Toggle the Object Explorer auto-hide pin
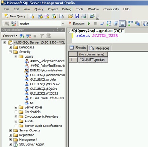The width and height of the screenshot is (148, 147). [58, 30]
